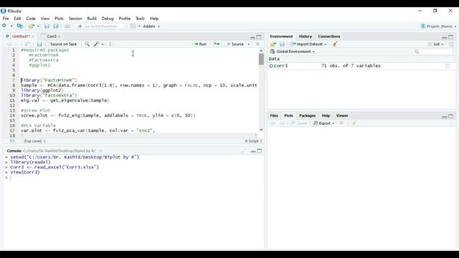View Corr3 data grid icon
This screenshot has height=258, width=459.
[x=448, y=66]
